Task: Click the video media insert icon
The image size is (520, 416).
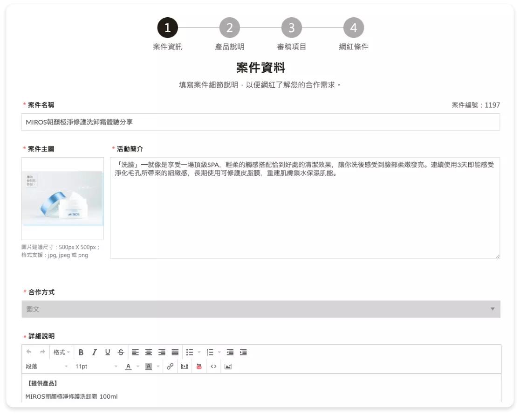Action: click(x=185, y=366)
